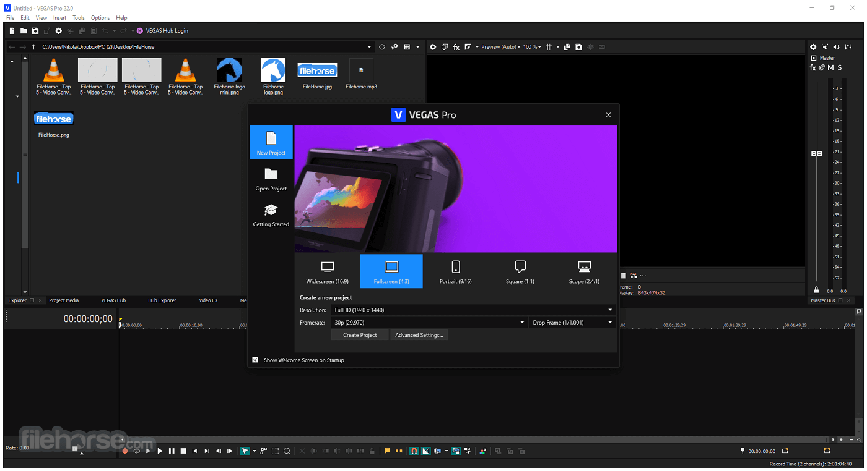Open project Properties gear in main toolbar
The height and width of the screenshot is (471, 867).
click(x=59, y=31)
